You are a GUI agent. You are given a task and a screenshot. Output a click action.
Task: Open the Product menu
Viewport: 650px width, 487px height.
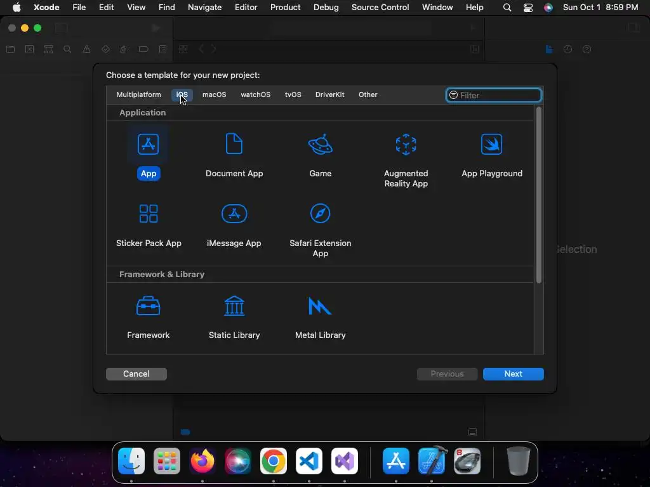click(x=285, y=7)
